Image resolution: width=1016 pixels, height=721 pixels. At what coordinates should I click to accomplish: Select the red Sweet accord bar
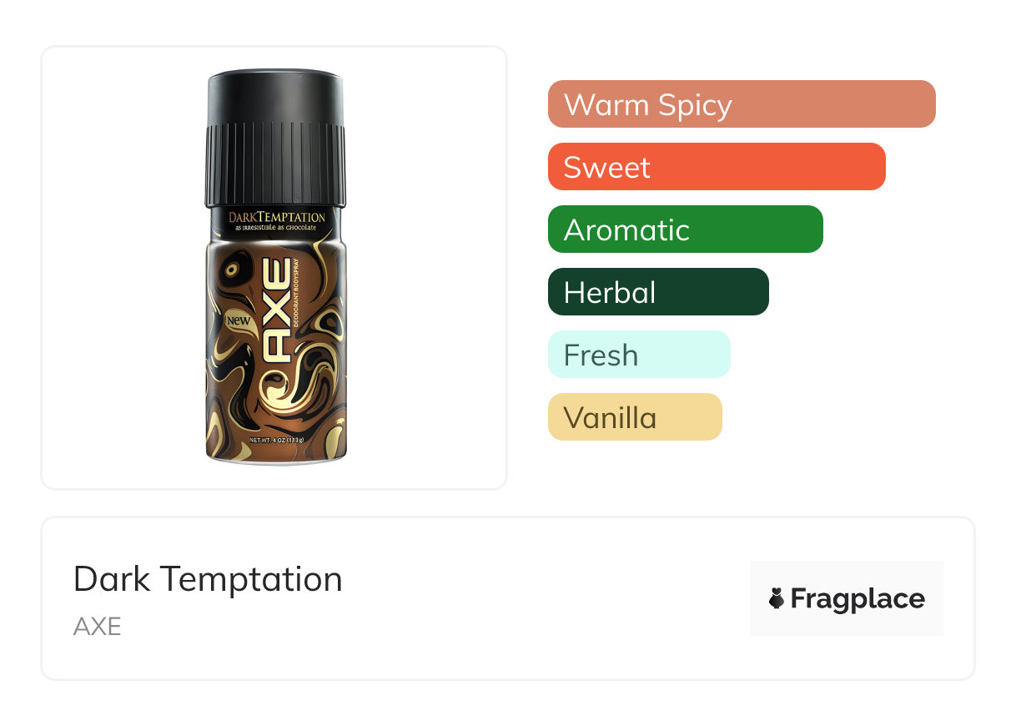click(716, 167)
